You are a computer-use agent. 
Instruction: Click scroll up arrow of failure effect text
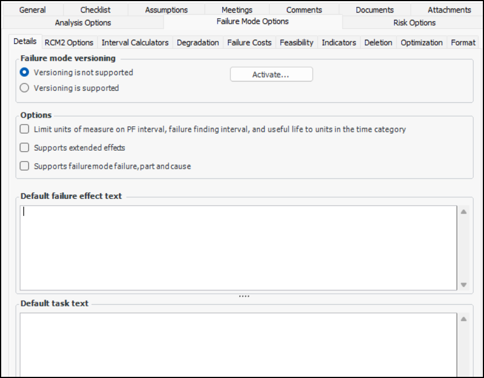464,212
